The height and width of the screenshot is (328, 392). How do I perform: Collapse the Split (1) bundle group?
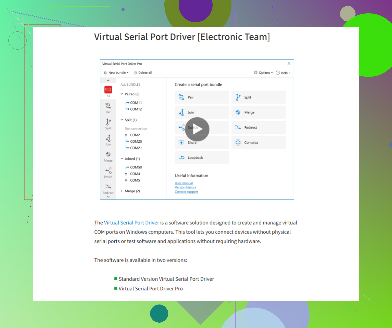click(x=122, y=120)
